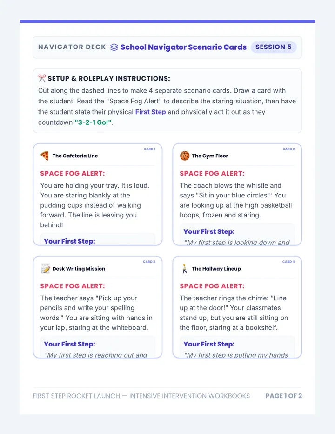
Task: Select the CARD 4 label
Action: click(x=288, y=262)
